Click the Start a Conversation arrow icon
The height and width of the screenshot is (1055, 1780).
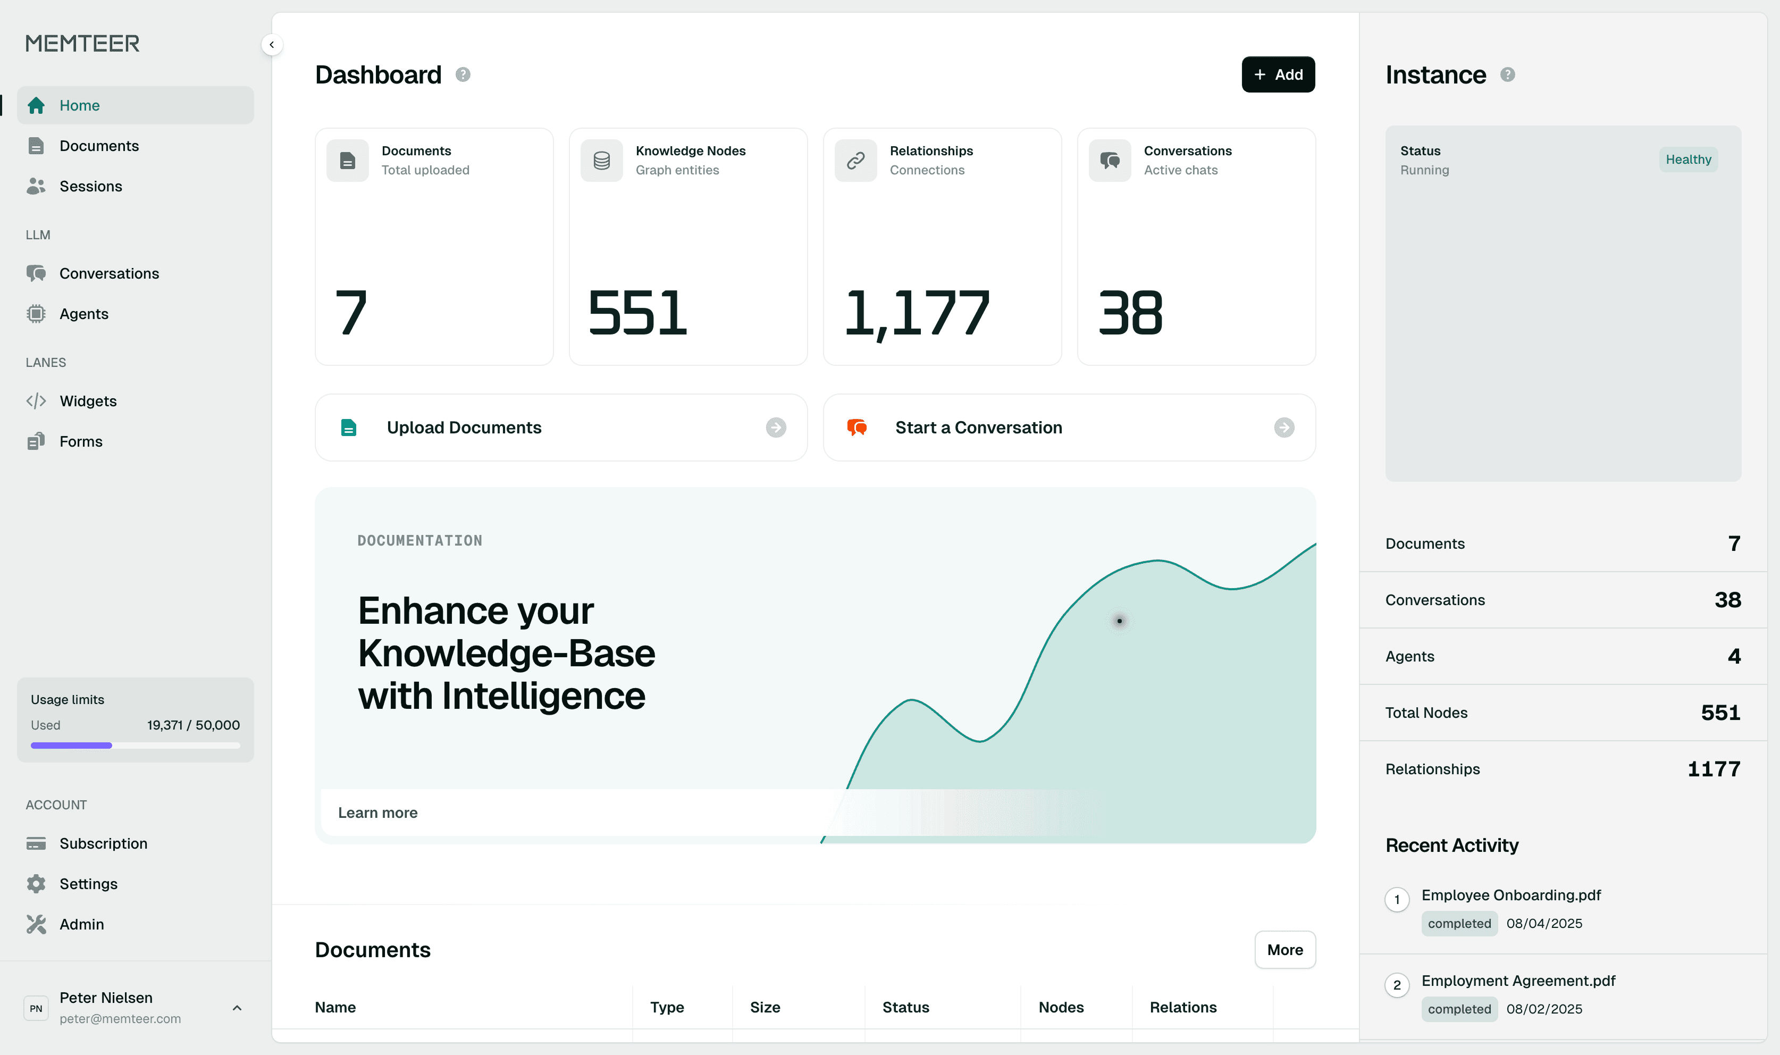click(x=1283, y=427)
